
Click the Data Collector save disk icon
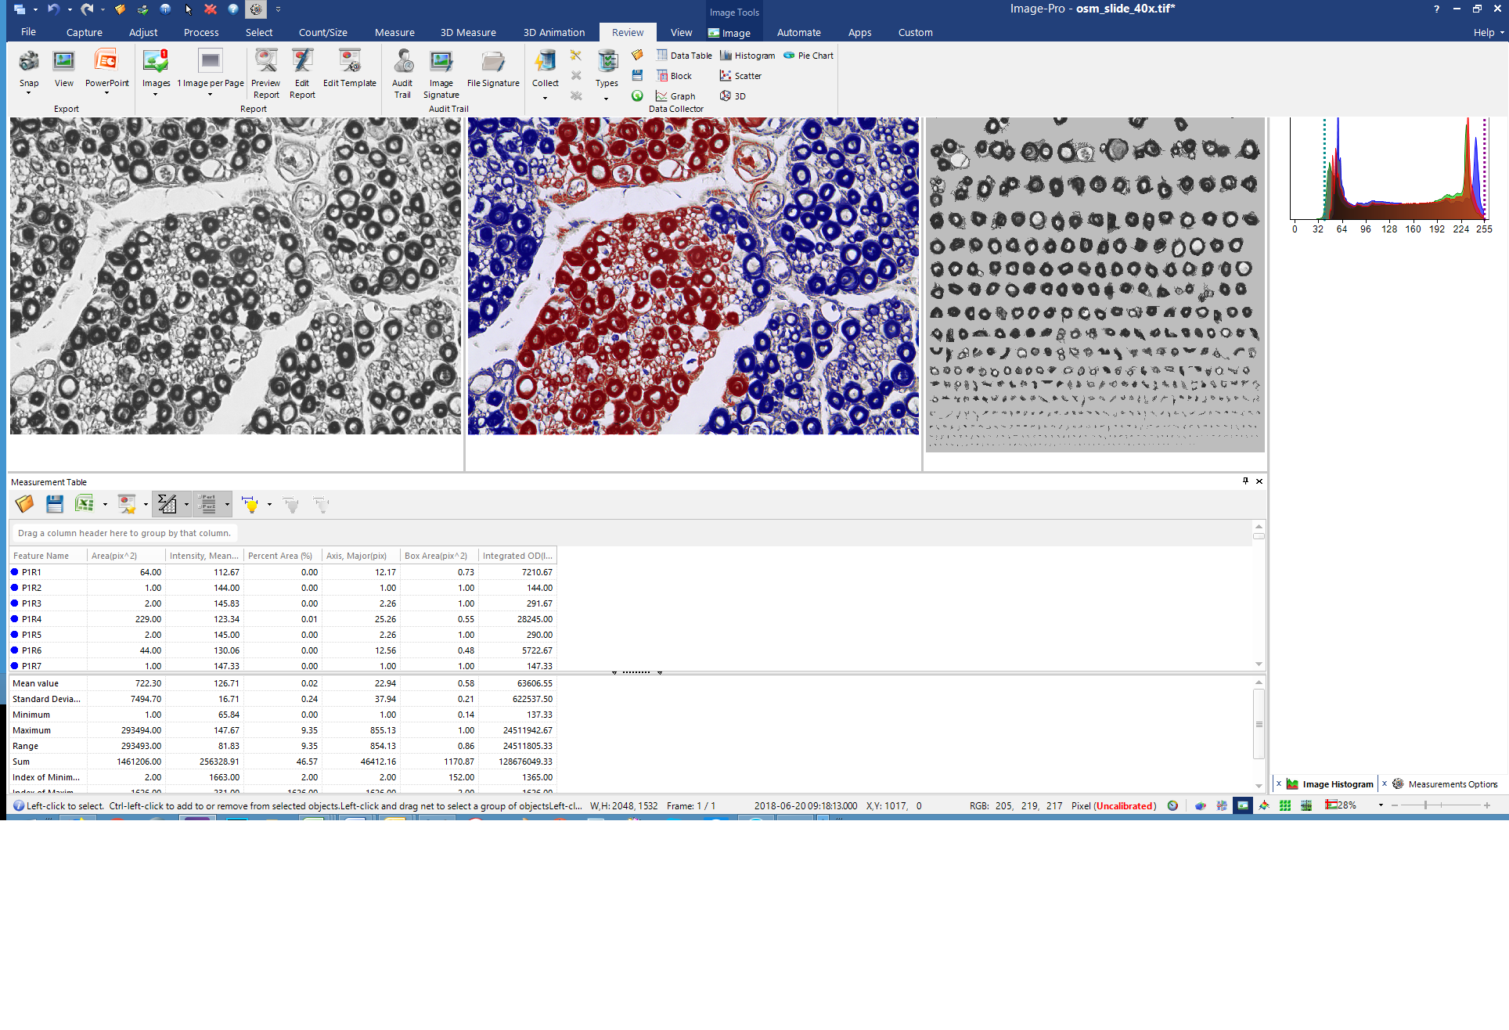pyautogui.click(x=637, y=75)
